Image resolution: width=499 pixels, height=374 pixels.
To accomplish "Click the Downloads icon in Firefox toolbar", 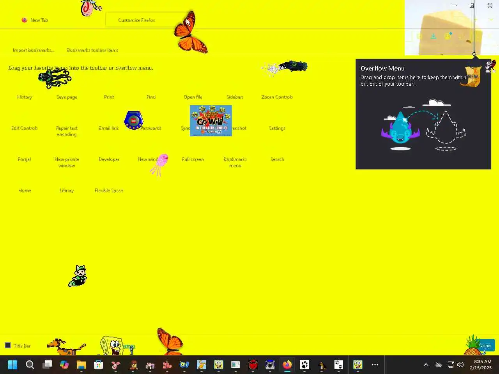I will [434, 36].
